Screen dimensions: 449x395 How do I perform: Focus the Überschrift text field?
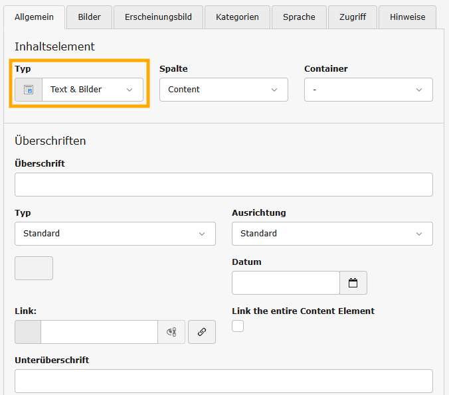pyautogui.click(x=223, y=185)
